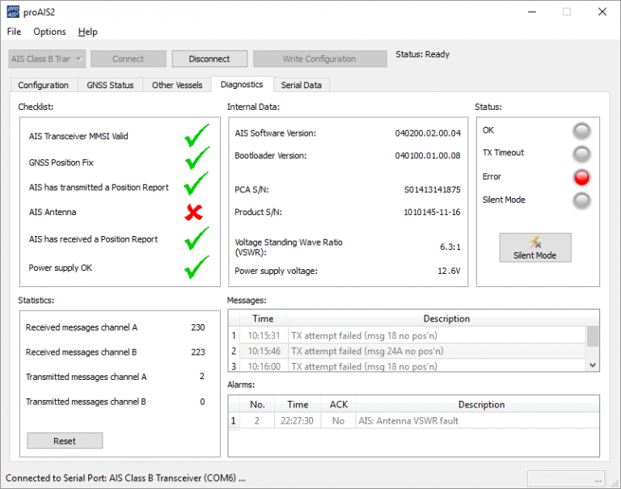Switch to the Other Vessels tab
Viewport: 621px width, 489px height.
pyautogui.click(x=177, y=85)
